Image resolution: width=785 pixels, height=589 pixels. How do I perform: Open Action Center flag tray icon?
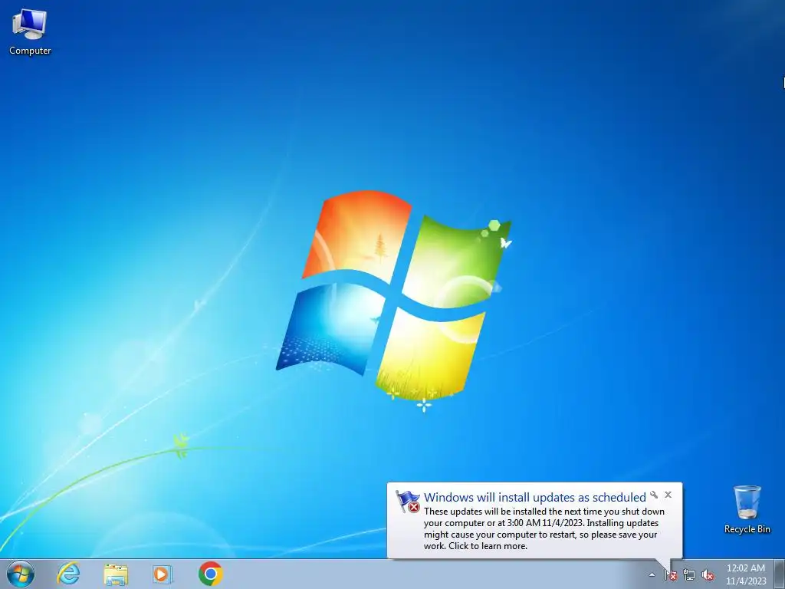[x=671, y=574]
